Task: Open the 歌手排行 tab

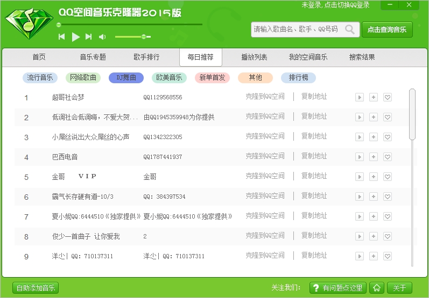Action: pyautogui.click(x=146, y=57)
